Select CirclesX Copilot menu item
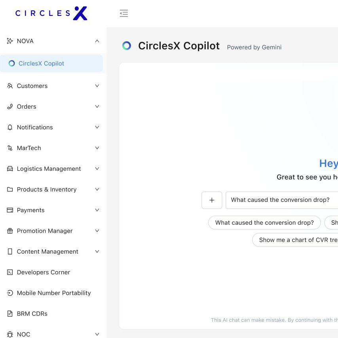 (x=51, y=63)
